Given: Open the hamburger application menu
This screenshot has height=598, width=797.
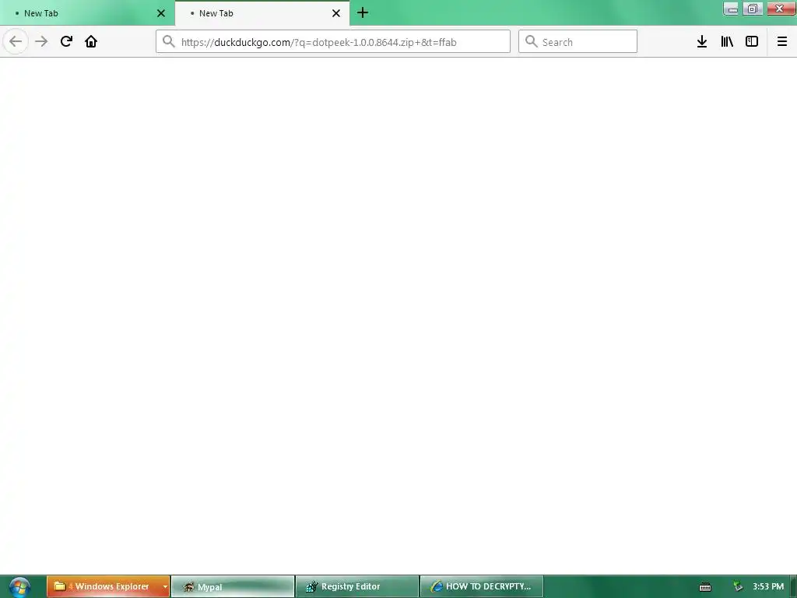Looking at the screenshot, I should click(x=782, y=41).
